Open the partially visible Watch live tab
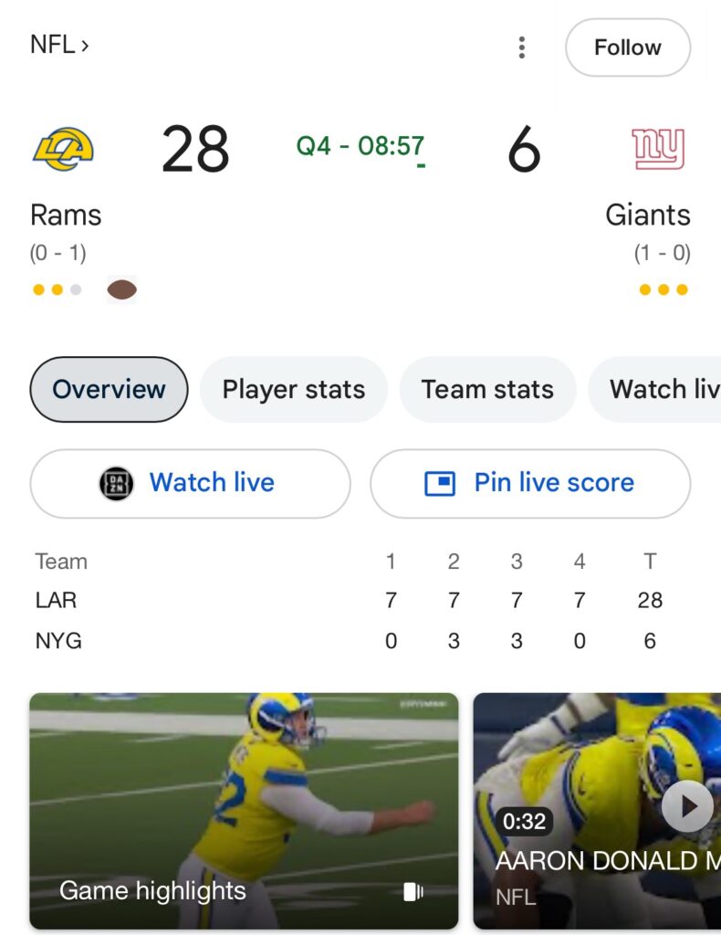 pos(655,389)
